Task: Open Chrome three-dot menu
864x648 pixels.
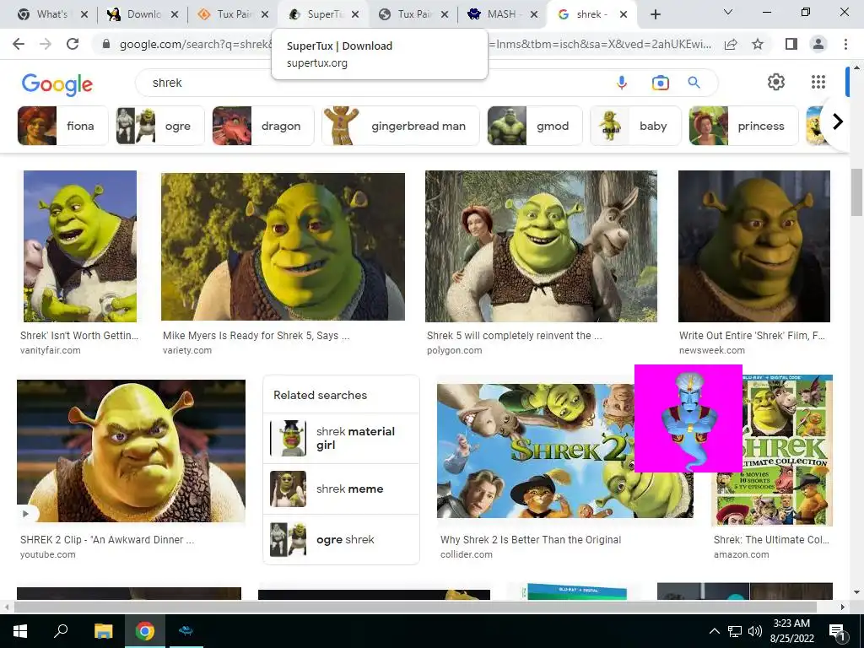Action: pyautogui.click(x=845, y=44)
